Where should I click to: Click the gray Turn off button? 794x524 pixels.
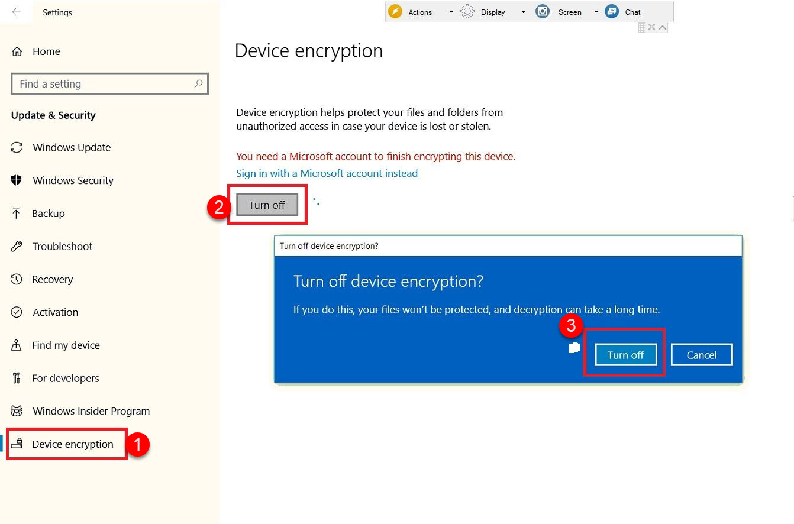[x=267, y=205]
